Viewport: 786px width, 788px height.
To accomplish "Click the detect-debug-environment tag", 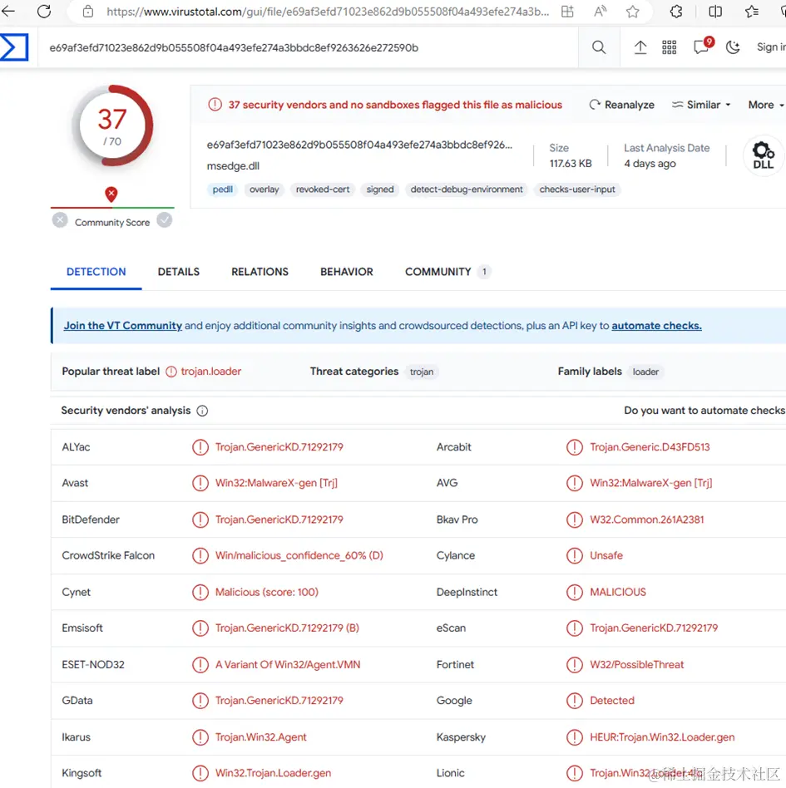I will click(x=467, y=190).
